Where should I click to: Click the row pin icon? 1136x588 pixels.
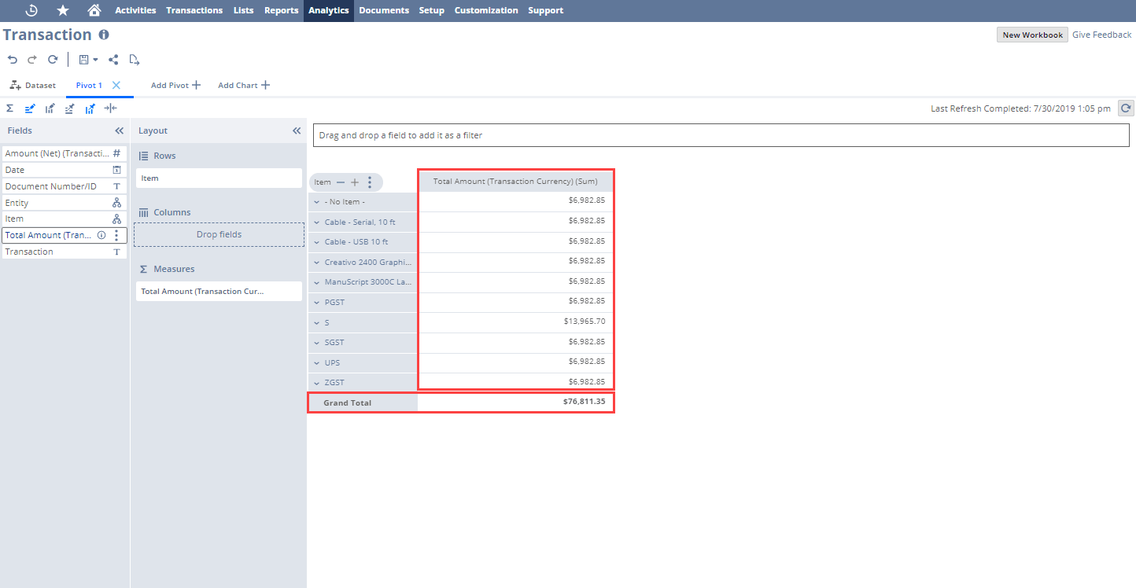(x=70, y=108)
